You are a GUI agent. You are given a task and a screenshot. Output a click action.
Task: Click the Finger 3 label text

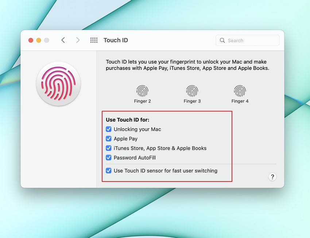coord(192,101)
